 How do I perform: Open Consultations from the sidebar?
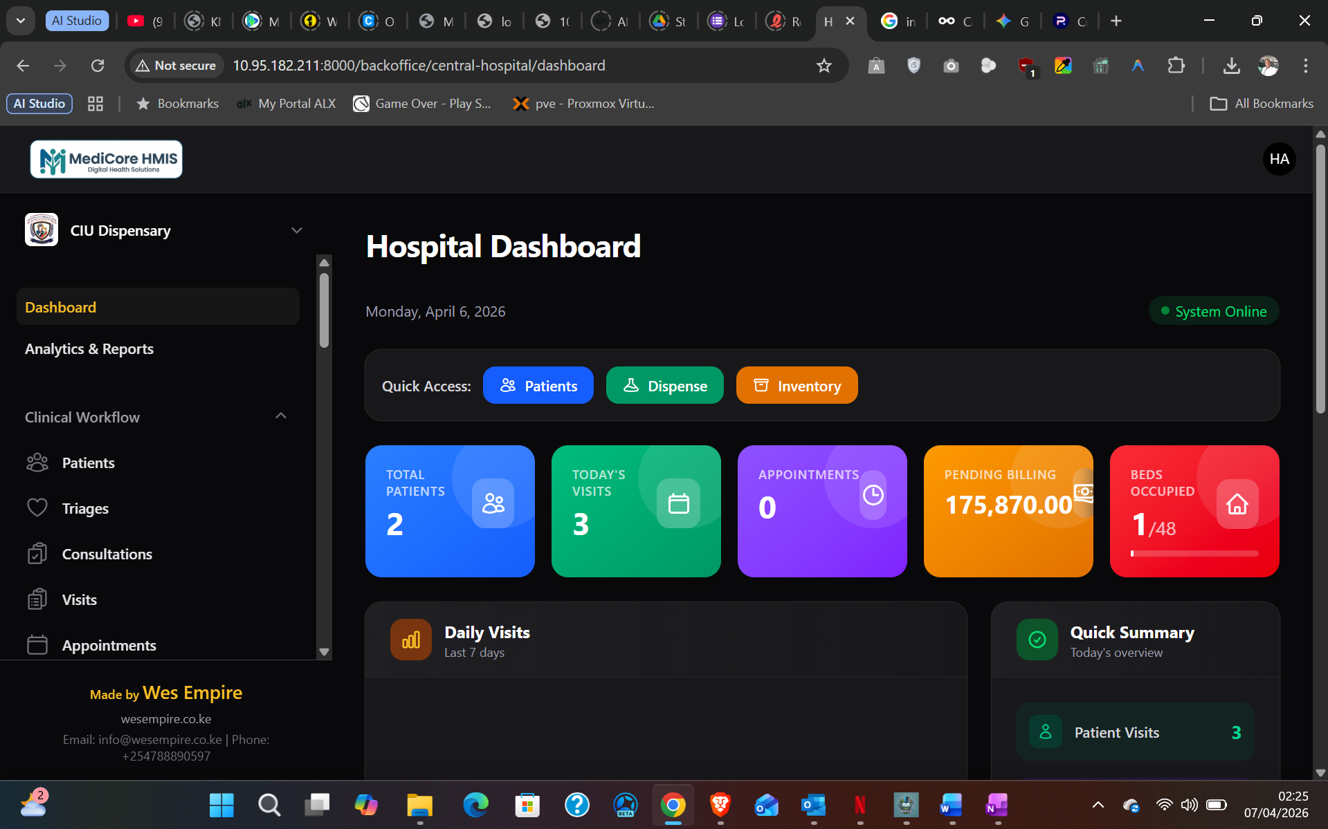pos(107,555)
